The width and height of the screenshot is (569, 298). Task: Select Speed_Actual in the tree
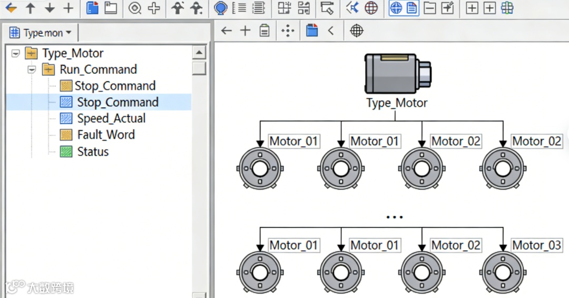click(111, 118)
